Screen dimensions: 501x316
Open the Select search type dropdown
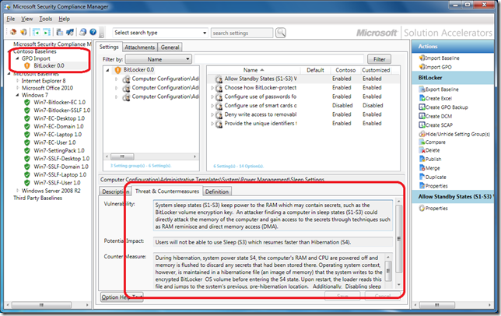pyautogui.click(x=159, y=33)
